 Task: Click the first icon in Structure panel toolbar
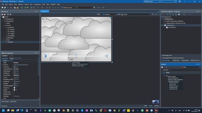pyautogui.click(x=2, y=14)
